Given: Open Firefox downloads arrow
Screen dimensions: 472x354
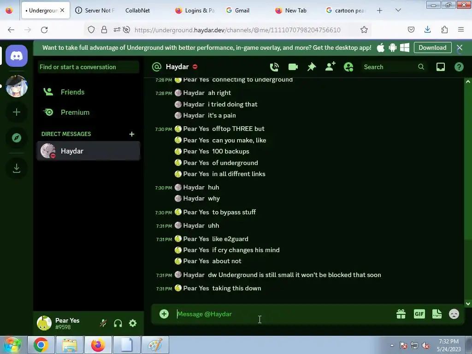Looking at the screenshot, I should [427, 29].
